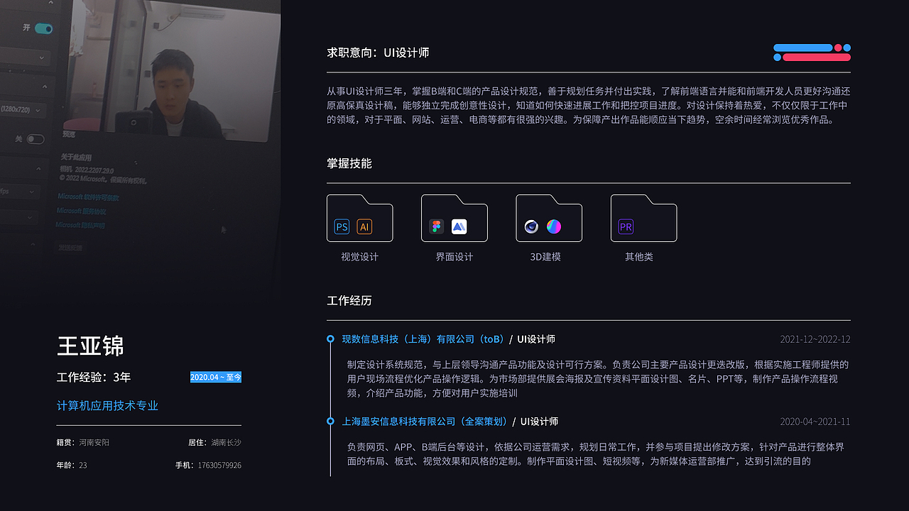Click 现数信息科技（上海）有限公司（toB） company name
The image size is (909, 511).
click(423, 339)
